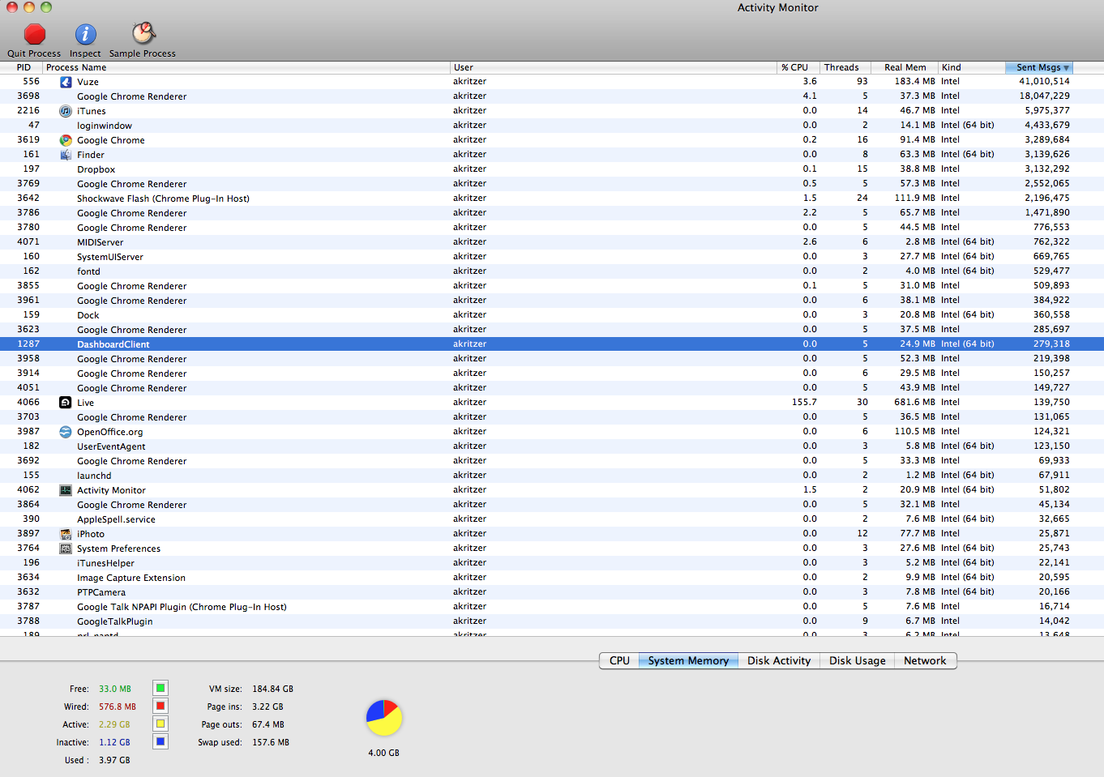The height and width of the screenshot is (777, 1104).
Task: Select the launchd process row
Action: (x=552, y=476)
